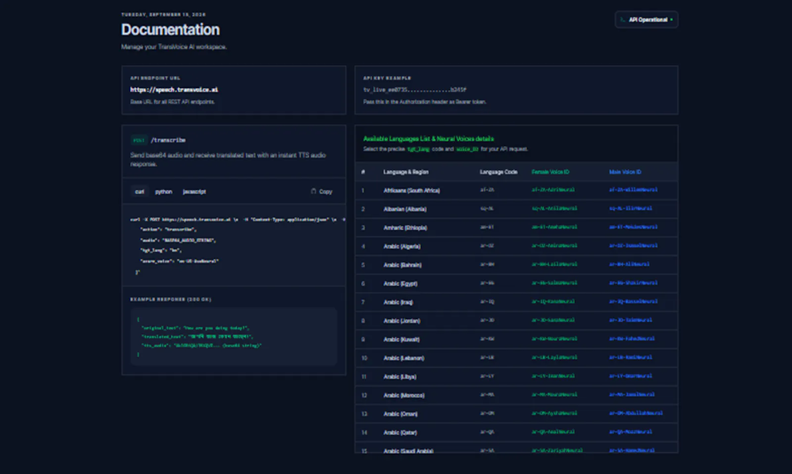Click the Afrikaans (South Africa) row name
The image size is (792, 474).
click(x=411, y=190)
